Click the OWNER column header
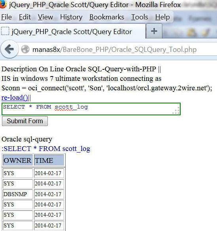 pyautogui.click(x=17, y=160)
